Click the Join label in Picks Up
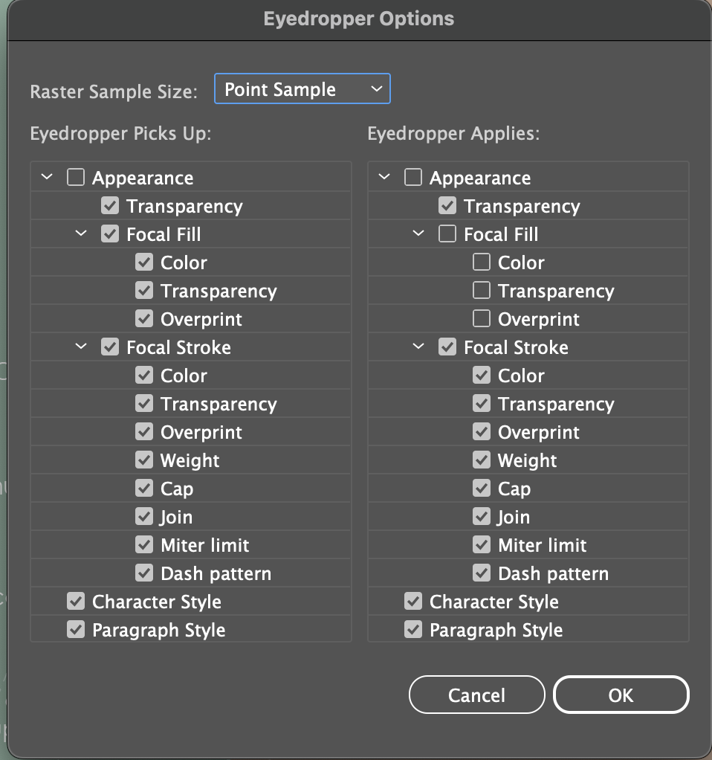 [176, 517]
